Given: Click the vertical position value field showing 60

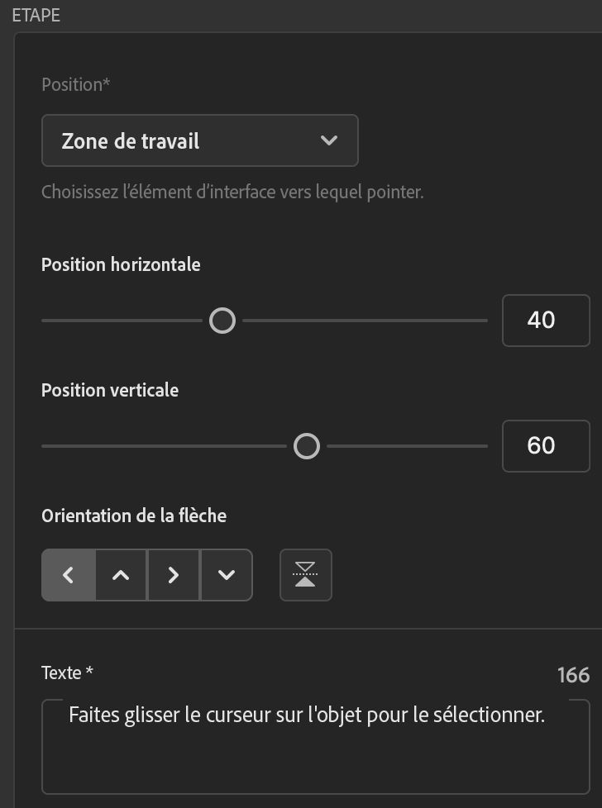Looking at the screenshot, I should [x=546, y=446].
